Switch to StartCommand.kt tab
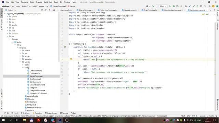Viewport: 219px width, 123px height. [151, 10]
